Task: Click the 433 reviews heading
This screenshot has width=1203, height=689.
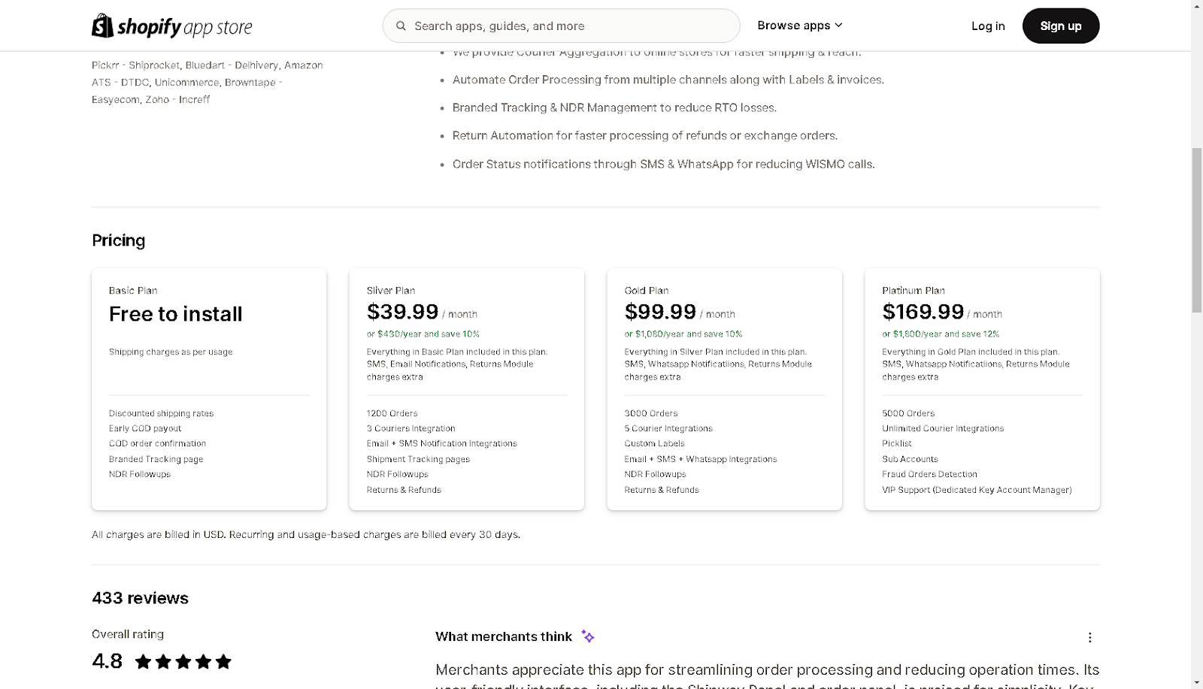Action: click(x=139, y=598)
